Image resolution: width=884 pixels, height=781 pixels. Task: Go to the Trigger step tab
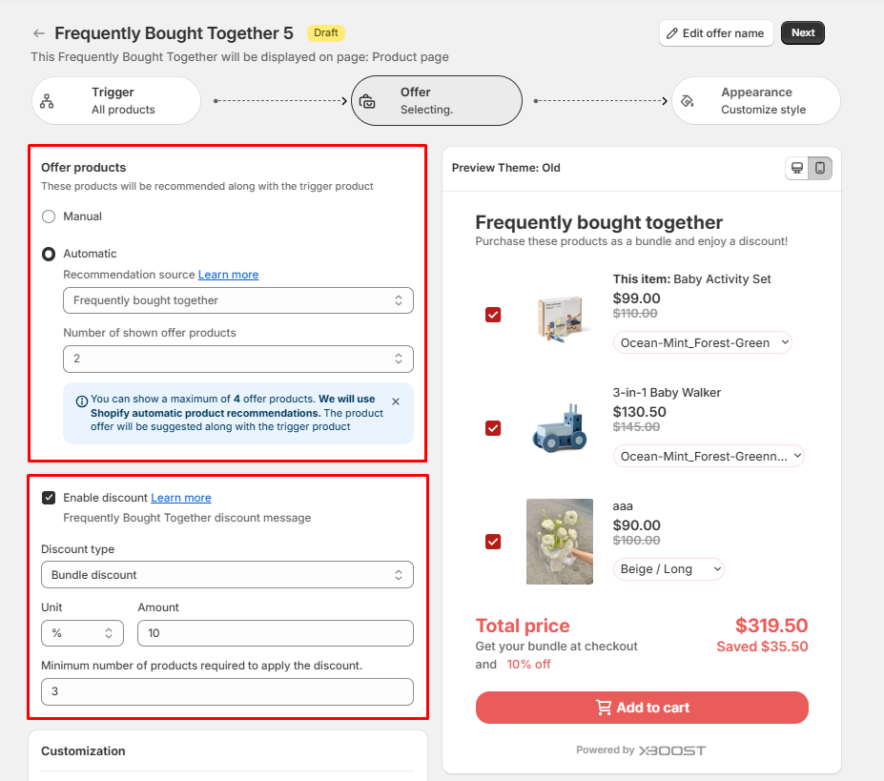[x=116, y=101]
